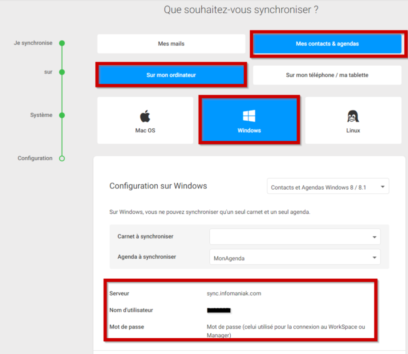408x354 pixels.
Task: Select the Mac OS apple icon
Action: [x=145, y=116]
